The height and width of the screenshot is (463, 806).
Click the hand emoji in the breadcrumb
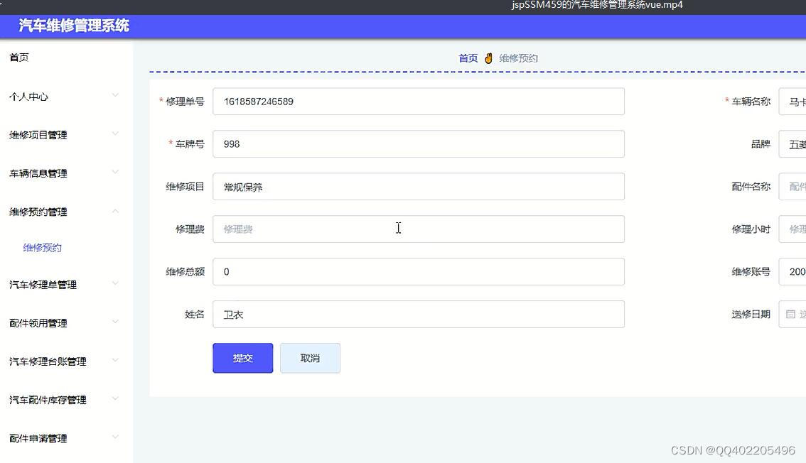point(488,58)
